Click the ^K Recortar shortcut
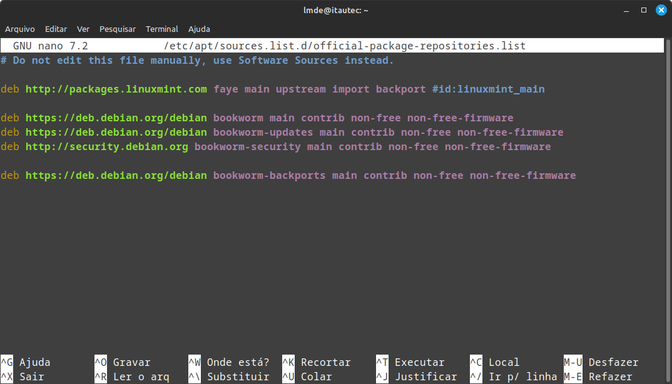Viewport: 672px width, 384px height. [316, 362]
